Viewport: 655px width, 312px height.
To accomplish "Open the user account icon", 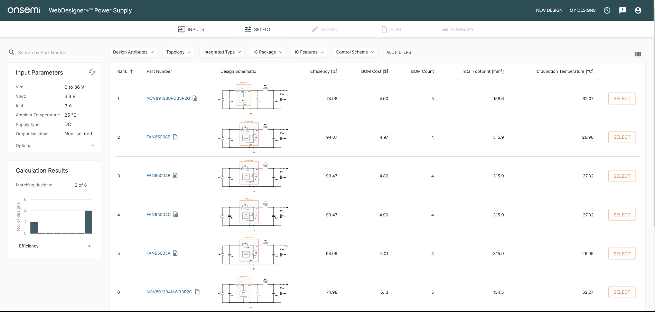I will click(638, 10).
